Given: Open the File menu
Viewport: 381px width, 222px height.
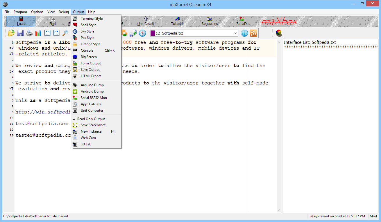Looking at the screenshot, I should [x=7, y=12].
